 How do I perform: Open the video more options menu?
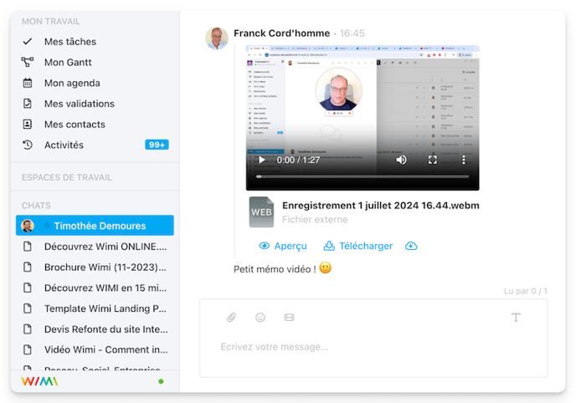tap(464, 160)
